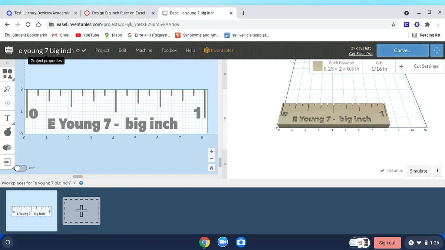Expand Workpieces panel chevron
Image resolution: width=445 pixels, height=250 pixels.
[x=75, y=183]
